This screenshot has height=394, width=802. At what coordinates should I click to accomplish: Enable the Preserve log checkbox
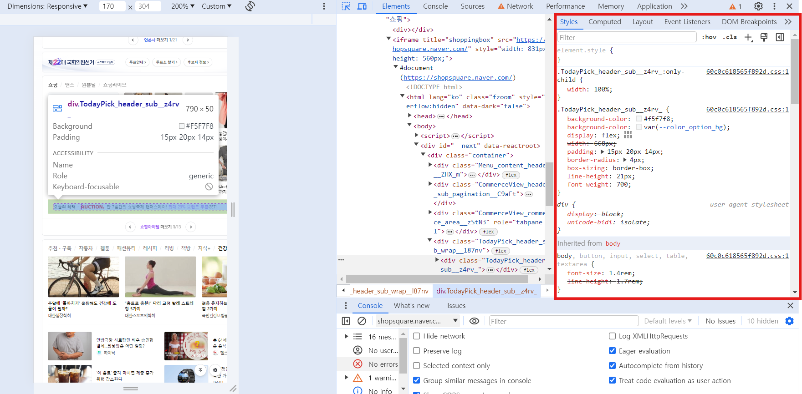coord(417,351)
